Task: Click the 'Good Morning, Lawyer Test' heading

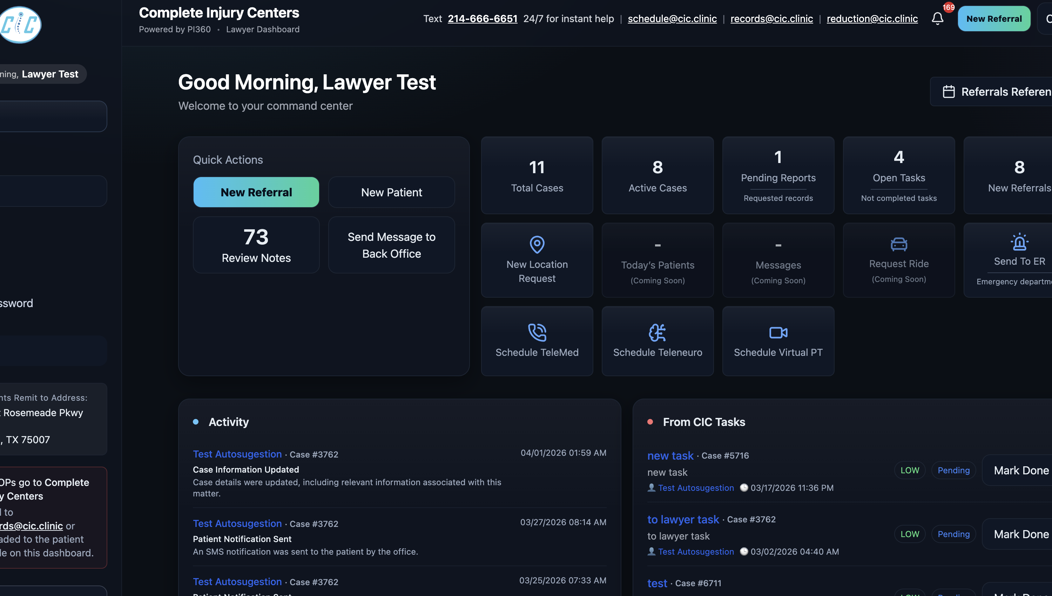Action: (307, 82)
